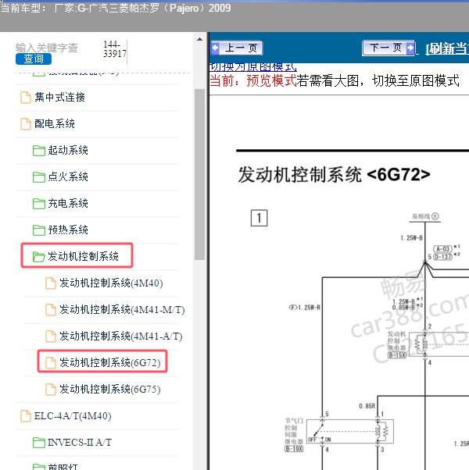Click the B-15X connector label
This screenshot has height=470, width=469.
pos(396,355)
